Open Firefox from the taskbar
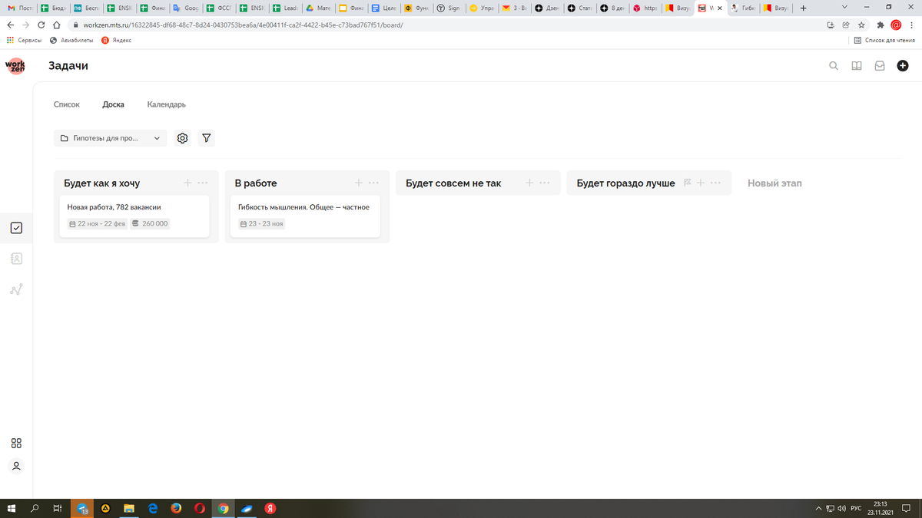Viewport: 922px width, 518px height. [176, 508]
